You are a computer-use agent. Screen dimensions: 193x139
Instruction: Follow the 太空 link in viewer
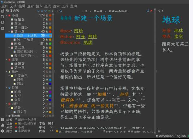coord(178,36)
